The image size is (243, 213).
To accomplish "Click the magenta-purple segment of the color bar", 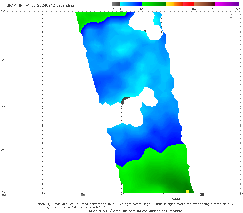I will click(227, 4).
